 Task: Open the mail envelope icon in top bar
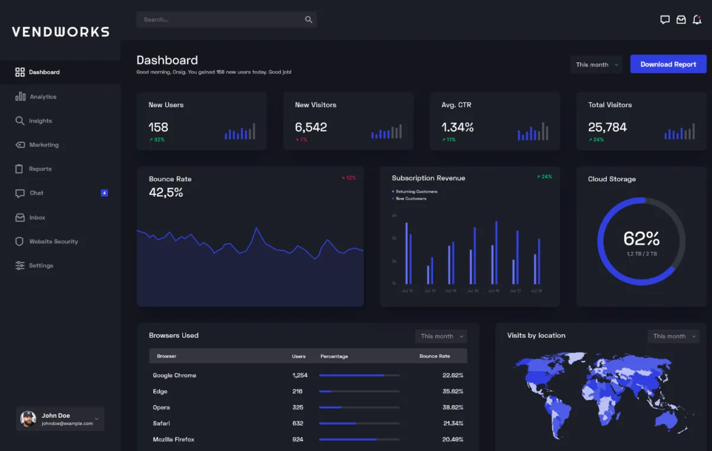pos(681,20)
